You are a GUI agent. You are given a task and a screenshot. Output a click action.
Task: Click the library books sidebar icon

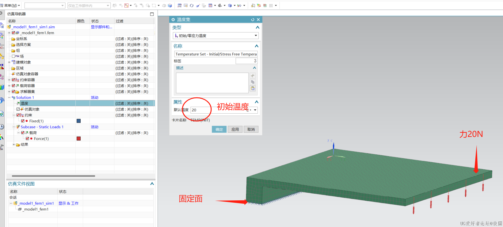coord(2,87)
